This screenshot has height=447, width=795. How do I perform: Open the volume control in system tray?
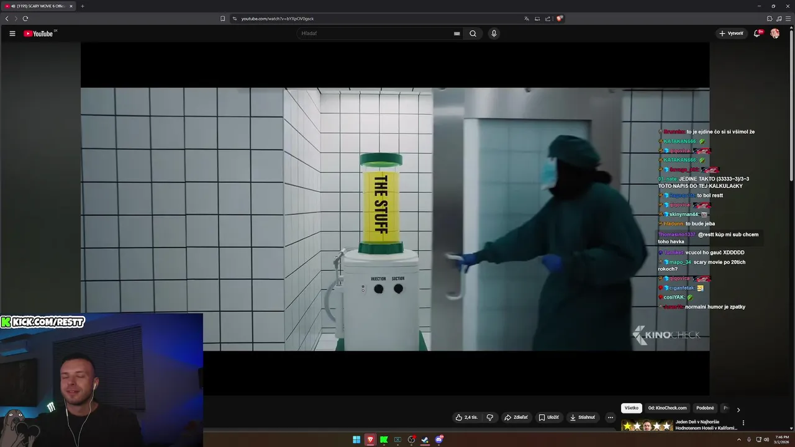(766, 440)
